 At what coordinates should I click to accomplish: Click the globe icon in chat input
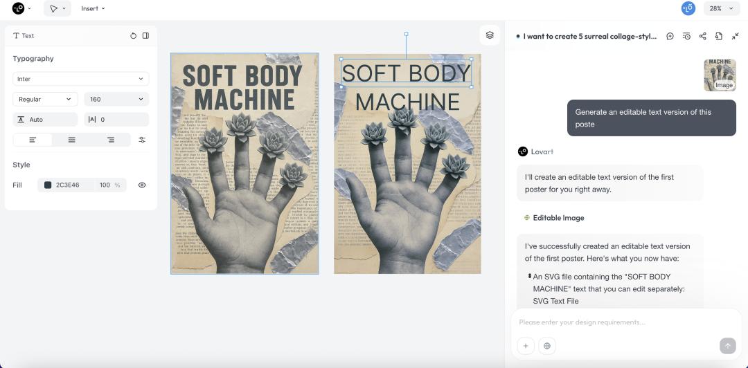[547, 346]
